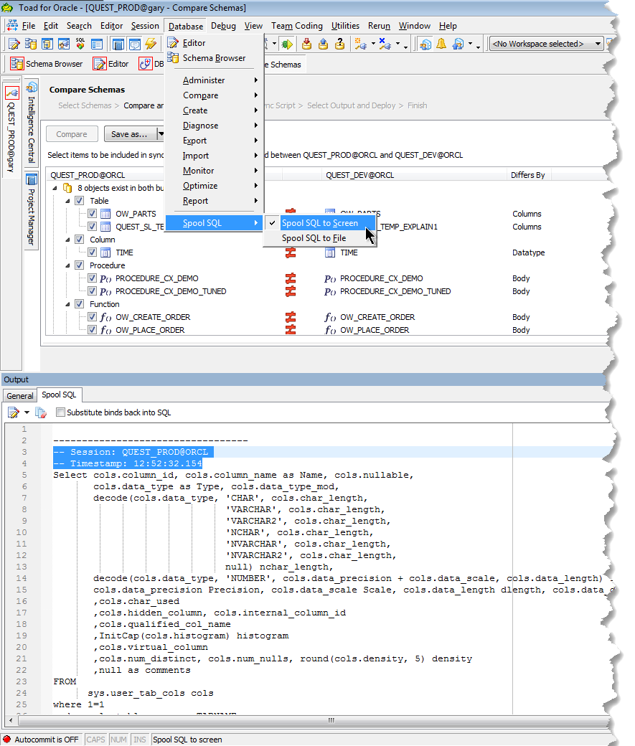Open the Output toolbar editor dropdown arrow
The height and width of the screenshot is (746, 635).
click(27, 412)
